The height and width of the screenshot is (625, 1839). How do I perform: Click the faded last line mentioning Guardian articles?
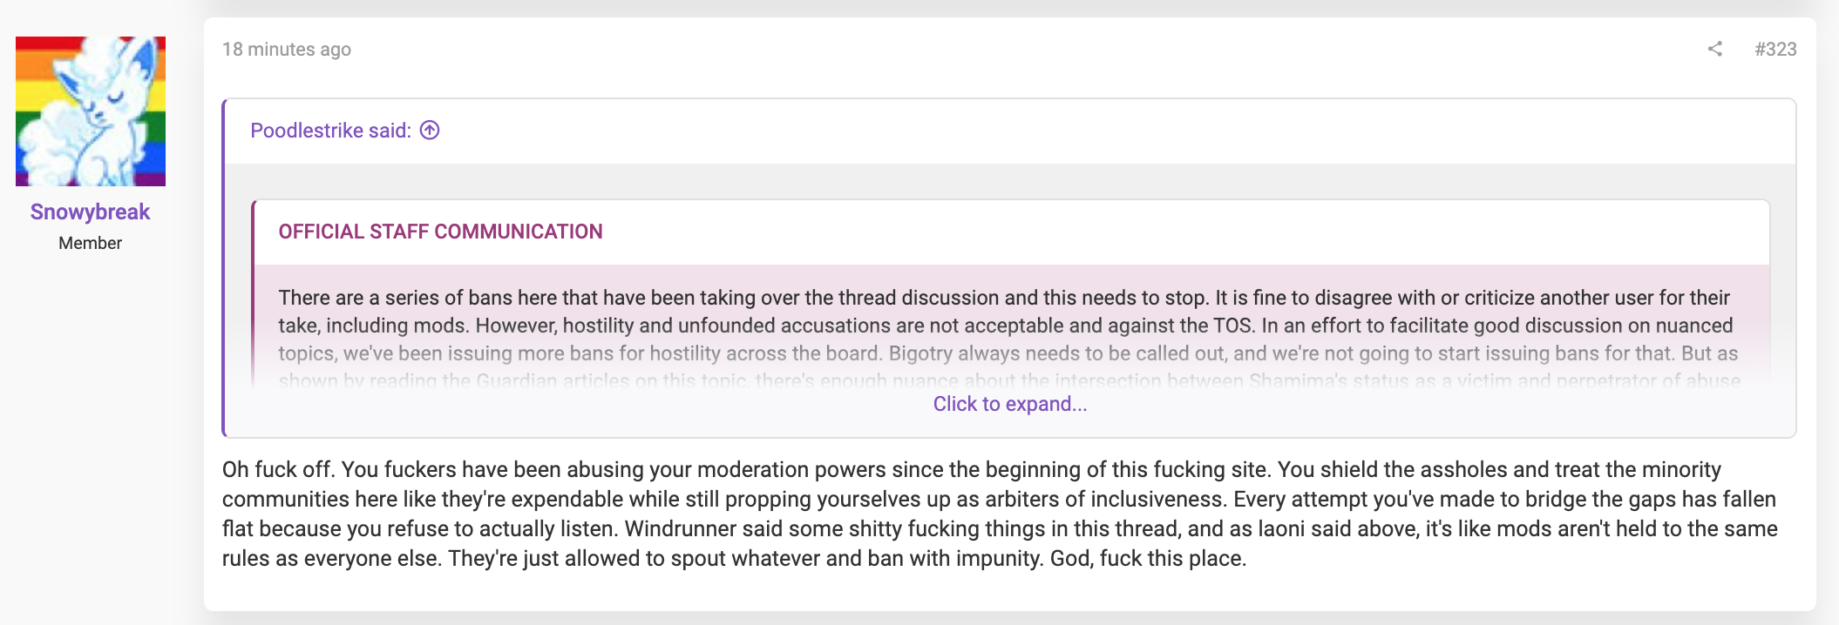pyautogui.click(x=1009, y=380)
